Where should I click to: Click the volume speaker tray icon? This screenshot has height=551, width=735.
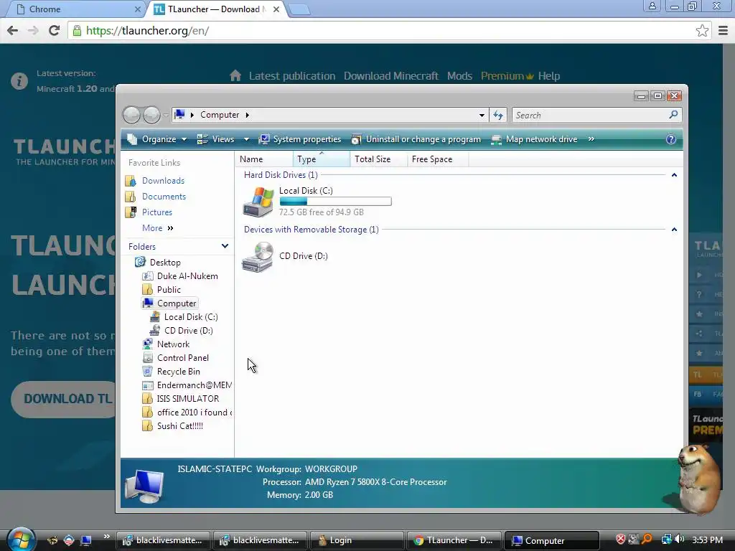tap(679, 540)
